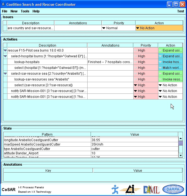The width and height of the screenshot is (187, 196).
Task: Open priority dropdown for select (sar-resource) row
Action: click(x=146, y=85)
